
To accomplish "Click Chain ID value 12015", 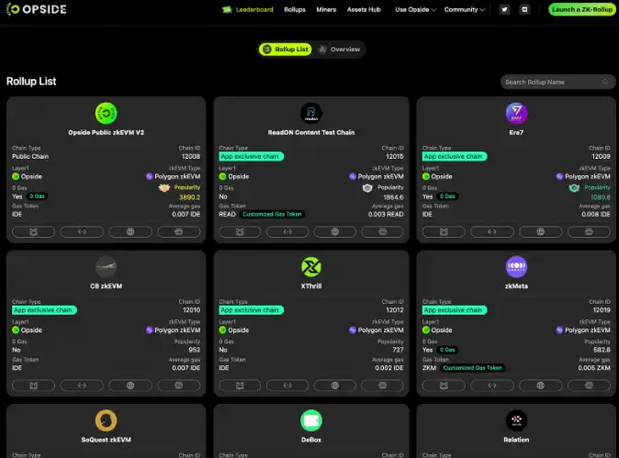I will point(395,157).
